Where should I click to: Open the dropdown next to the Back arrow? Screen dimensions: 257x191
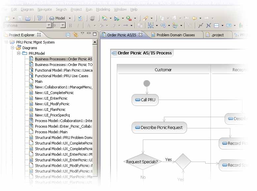click(x=200, y=18)
